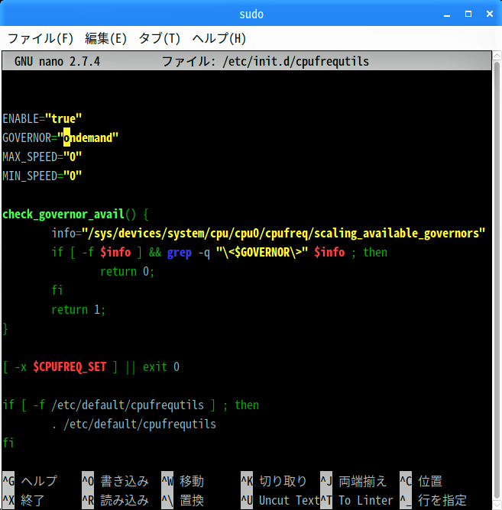
Task: Open the 編集(E) menu
Action: point(105,38)
